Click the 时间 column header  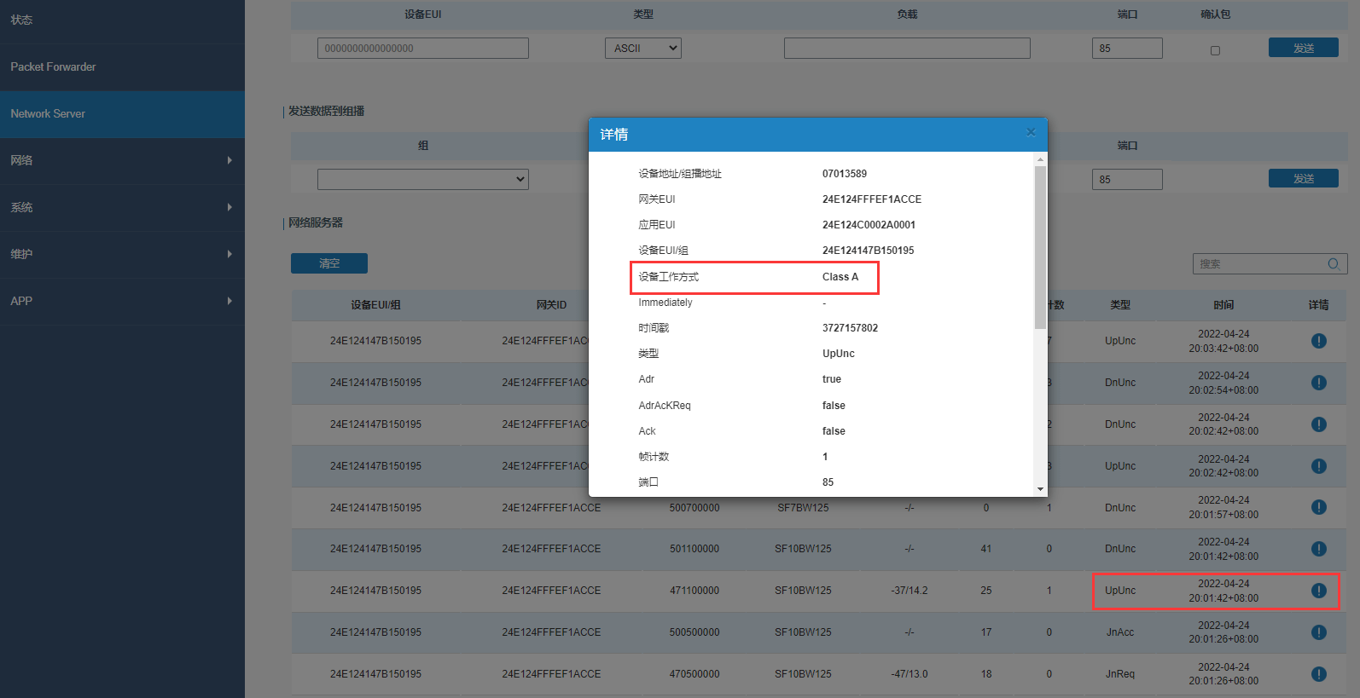(1223, 305)
